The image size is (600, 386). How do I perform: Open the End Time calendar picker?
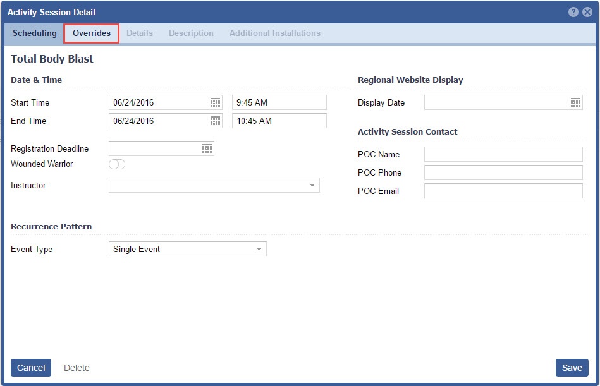(215, 121)
